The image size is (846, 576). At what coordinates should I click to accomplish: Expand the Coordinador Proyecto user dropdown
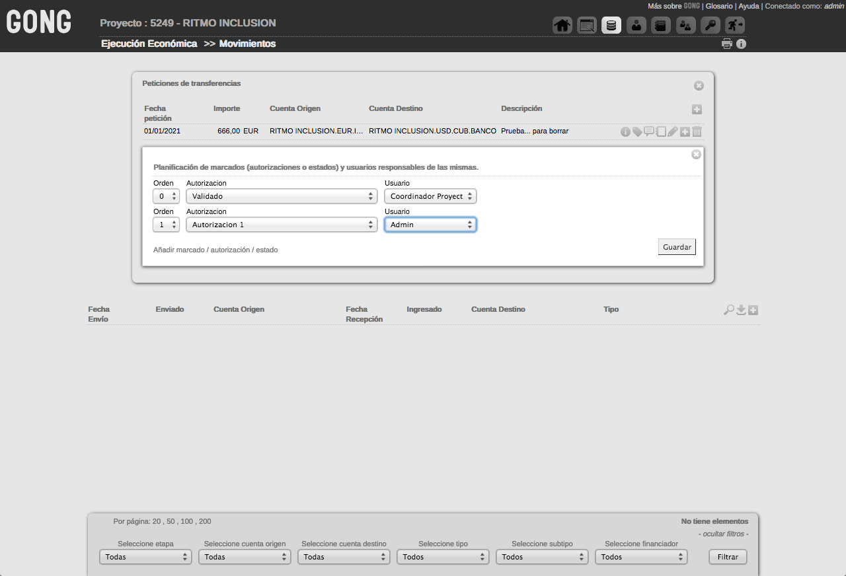[x=430, y=196]
